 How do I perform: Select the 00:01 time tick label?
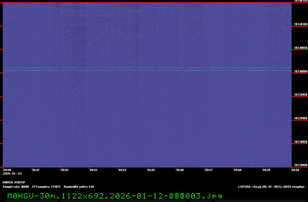coord(36,170)
